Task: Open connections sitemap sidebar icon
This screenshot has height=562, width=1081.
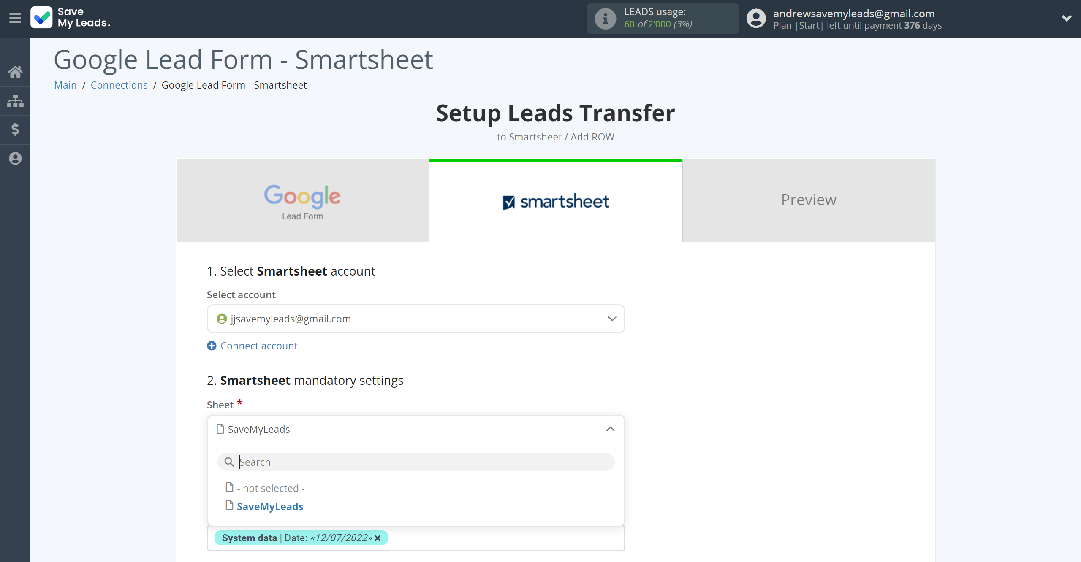Action: pyautogui.click(x=15, y=101)
